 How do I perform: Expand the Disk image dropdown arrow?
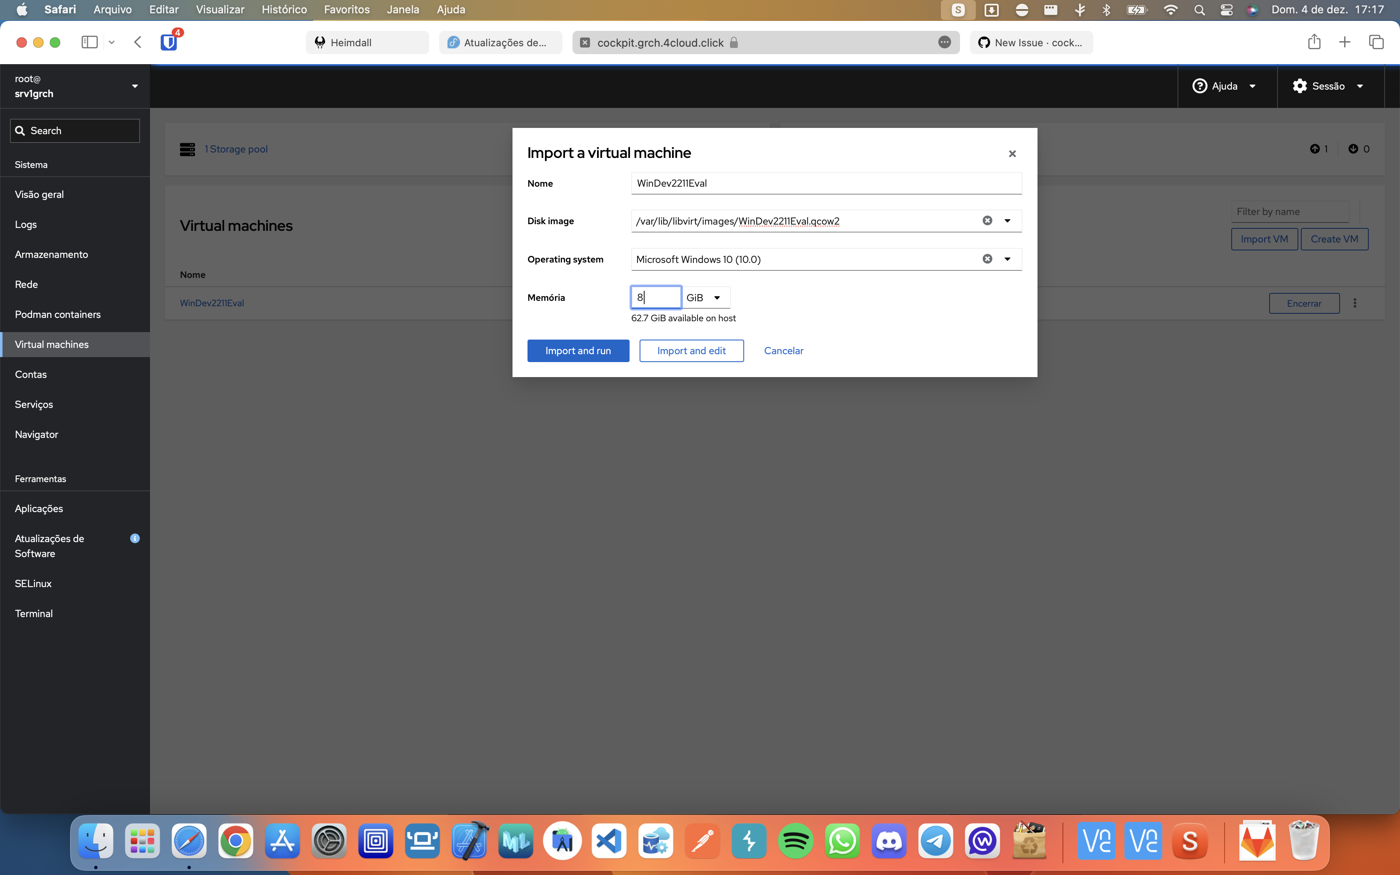coord(1007,220)
